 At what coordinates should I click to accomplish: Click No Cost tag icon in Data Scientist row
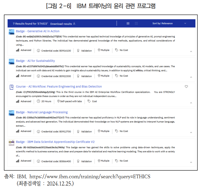116,161
